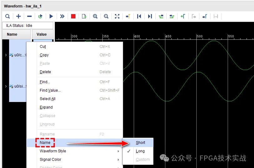Expand the u0/c... signal tree row

[x=6, y=55]
